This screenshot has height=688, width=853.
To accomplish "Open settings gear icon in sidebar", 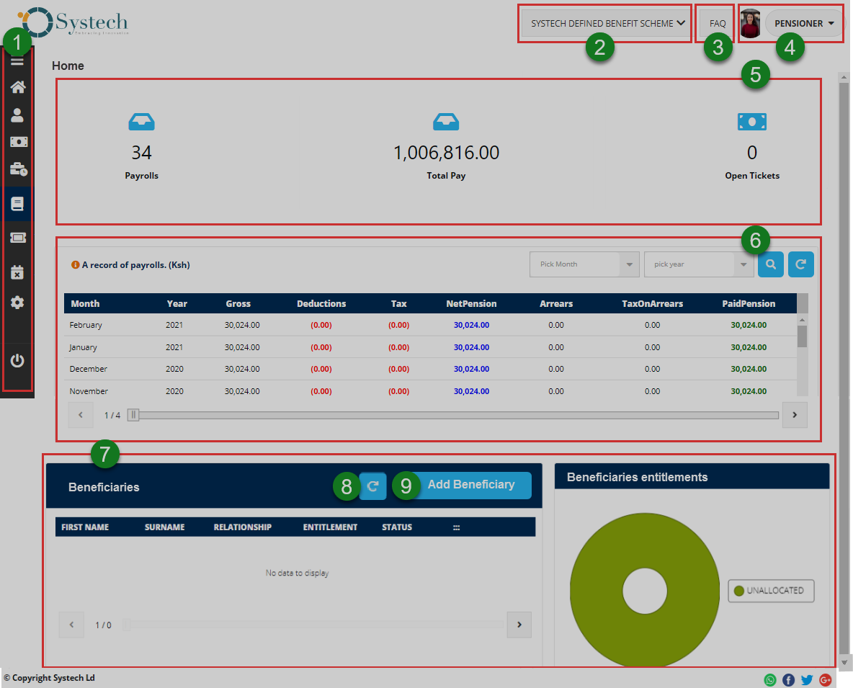I will 17,303.
